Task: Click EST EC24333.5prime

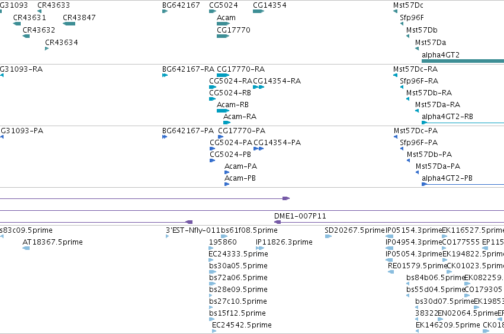Action: [x=238, y=254]
